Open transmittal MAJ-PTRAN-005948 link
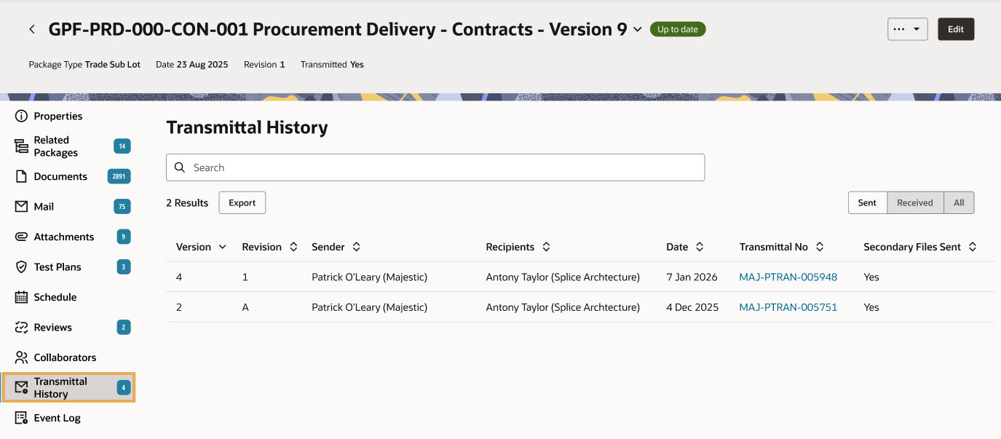1001x439 pixels. 788,277
